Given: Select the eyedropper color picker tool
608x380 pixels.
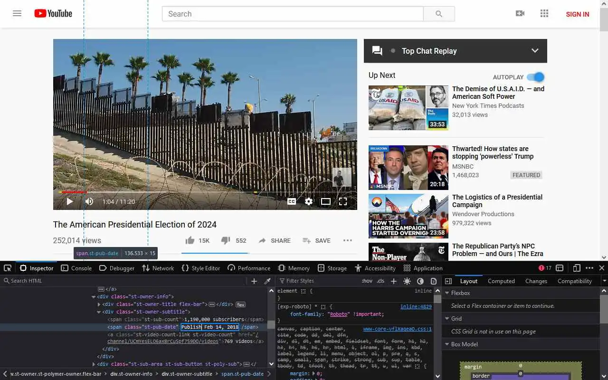Looking at the screenshot, I should tap(267, 281).
